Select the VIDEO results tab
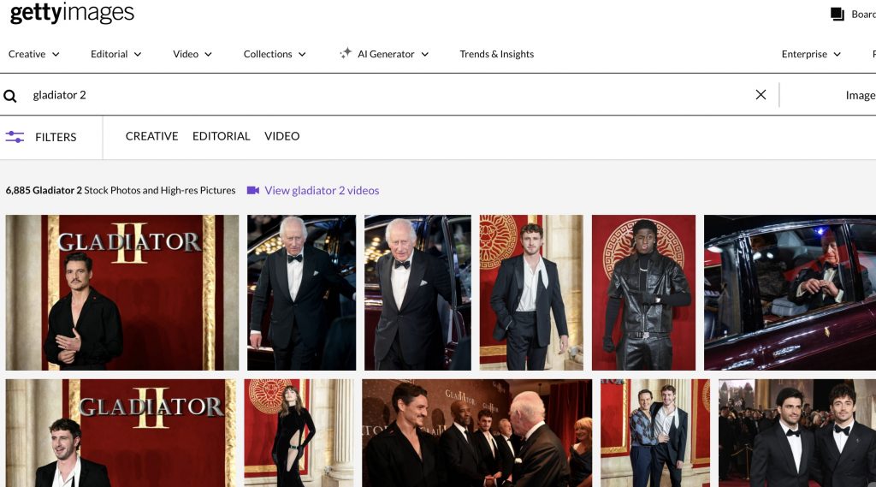The height and width of the screenshot is (487, 876). pos(281,136)
